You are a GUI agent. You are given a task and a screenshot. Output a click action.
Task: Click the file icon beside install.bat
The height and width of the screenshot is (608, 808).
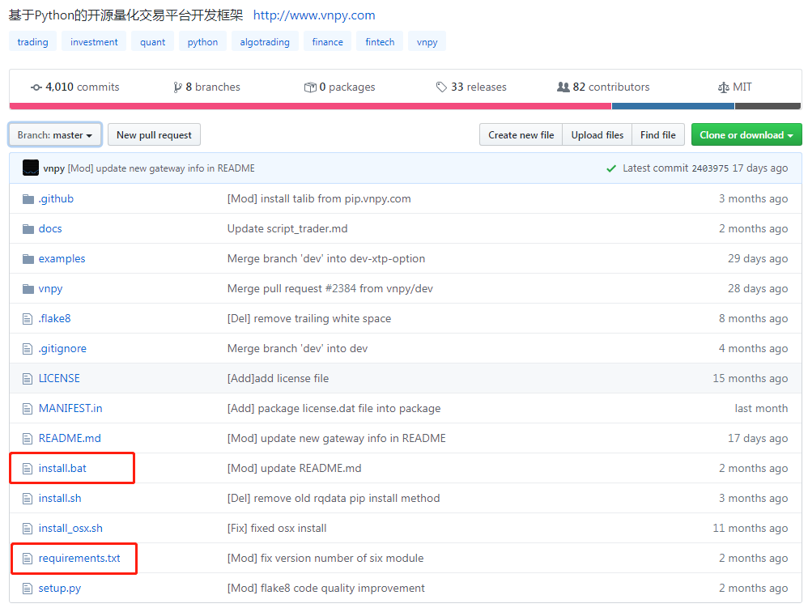pyautogui.click(x=28, y=469)
